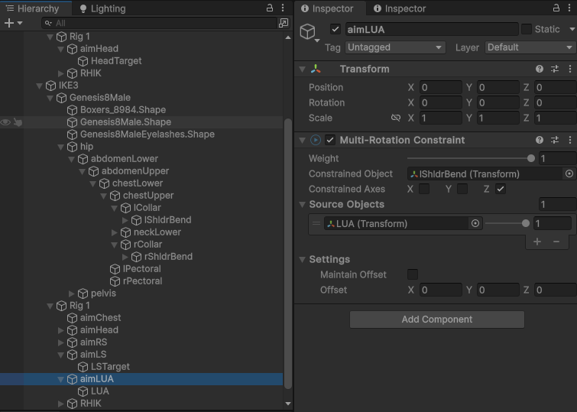Click the search-by-type icon in Hierarchy
The image size is (577, 412).
[x=284, y=23]
